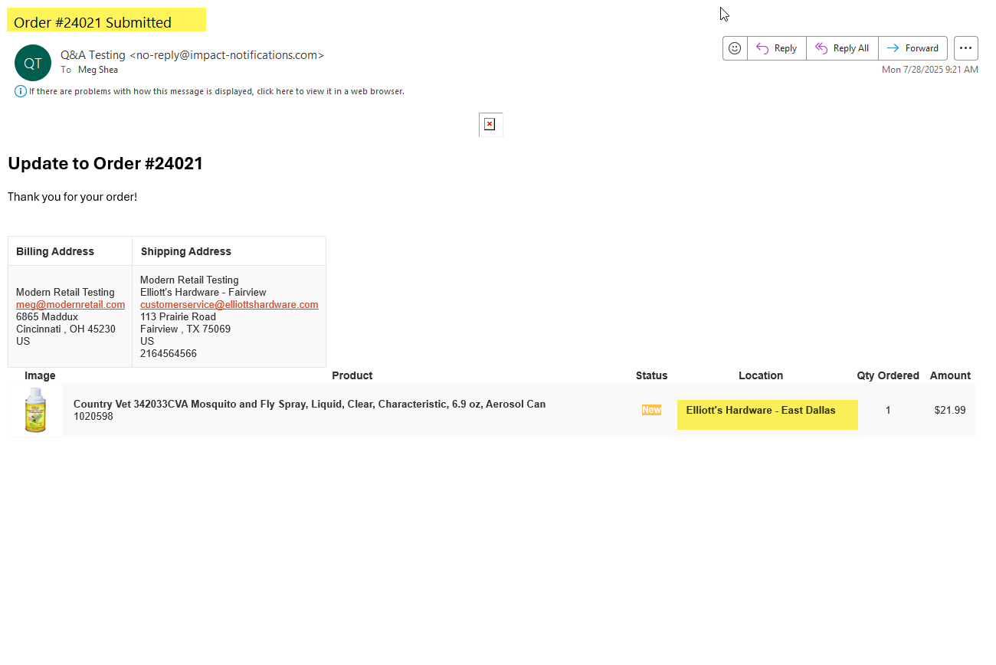Forward this order email
Viewport: 996px width, 665px height.
pos(912,48)
